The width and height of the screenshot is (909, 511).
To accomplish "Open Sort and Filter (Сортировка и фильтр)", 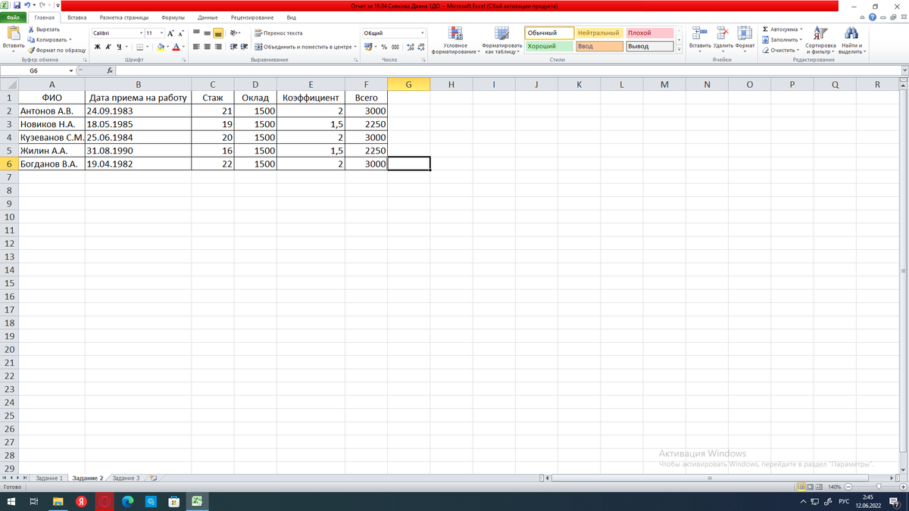I will (820, 40).
